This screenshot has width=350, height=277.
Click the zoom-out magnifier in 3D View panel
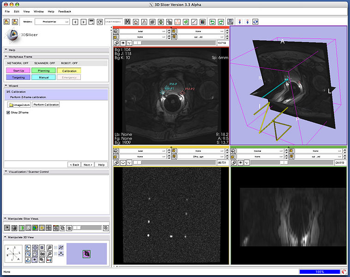coord(49,254)
